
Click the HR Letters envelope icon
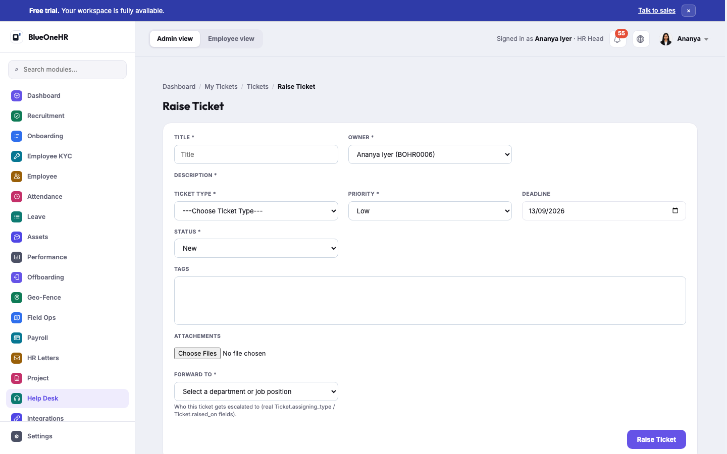click(x=17, y=358)
